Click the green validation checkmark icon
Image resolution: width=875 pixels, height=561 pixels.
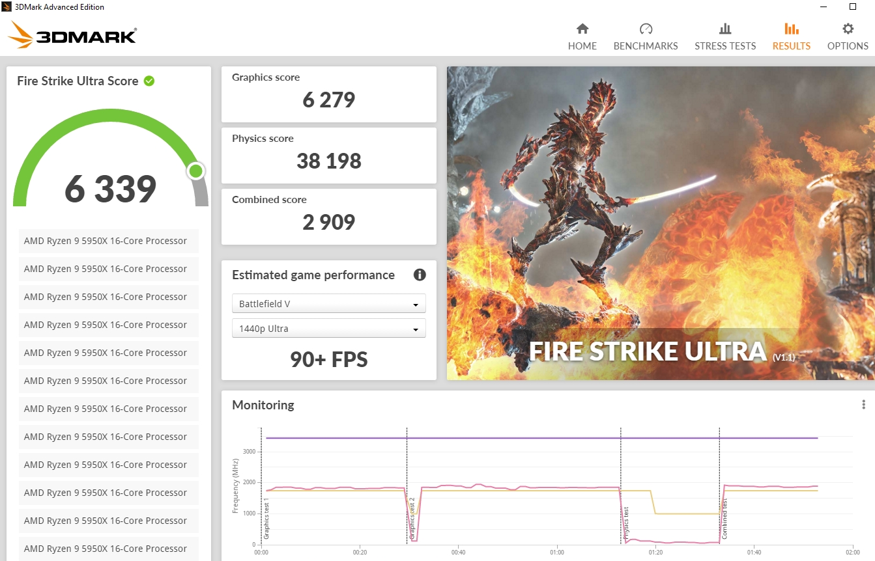(x=149, y=81)
